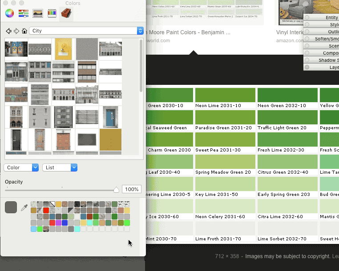
Task: Select the yellow light bulb texture thumbnail
Action: coord(63,49)
